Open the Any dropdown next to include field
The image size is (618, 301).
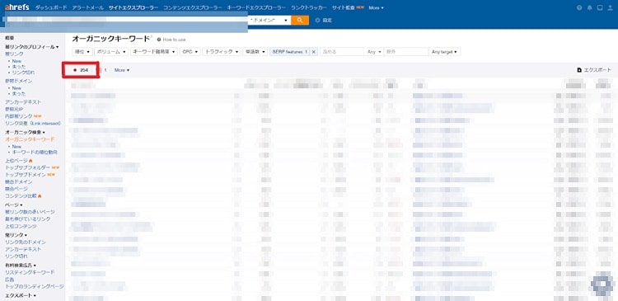(x=374, y=52)
